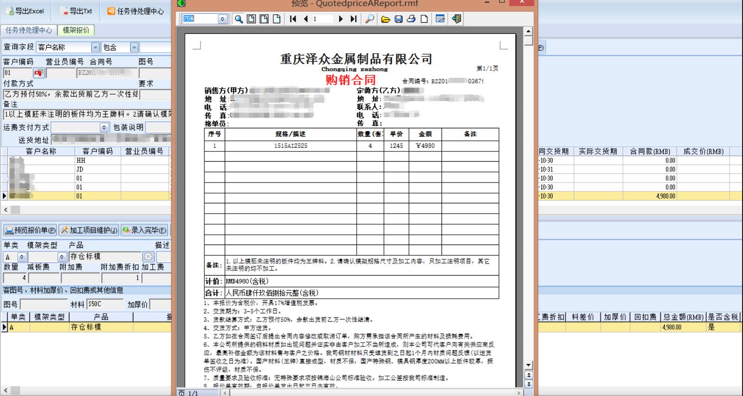
Task: Click the 4,980.00 cell in 合同款 column
Action: coord(650,196)
